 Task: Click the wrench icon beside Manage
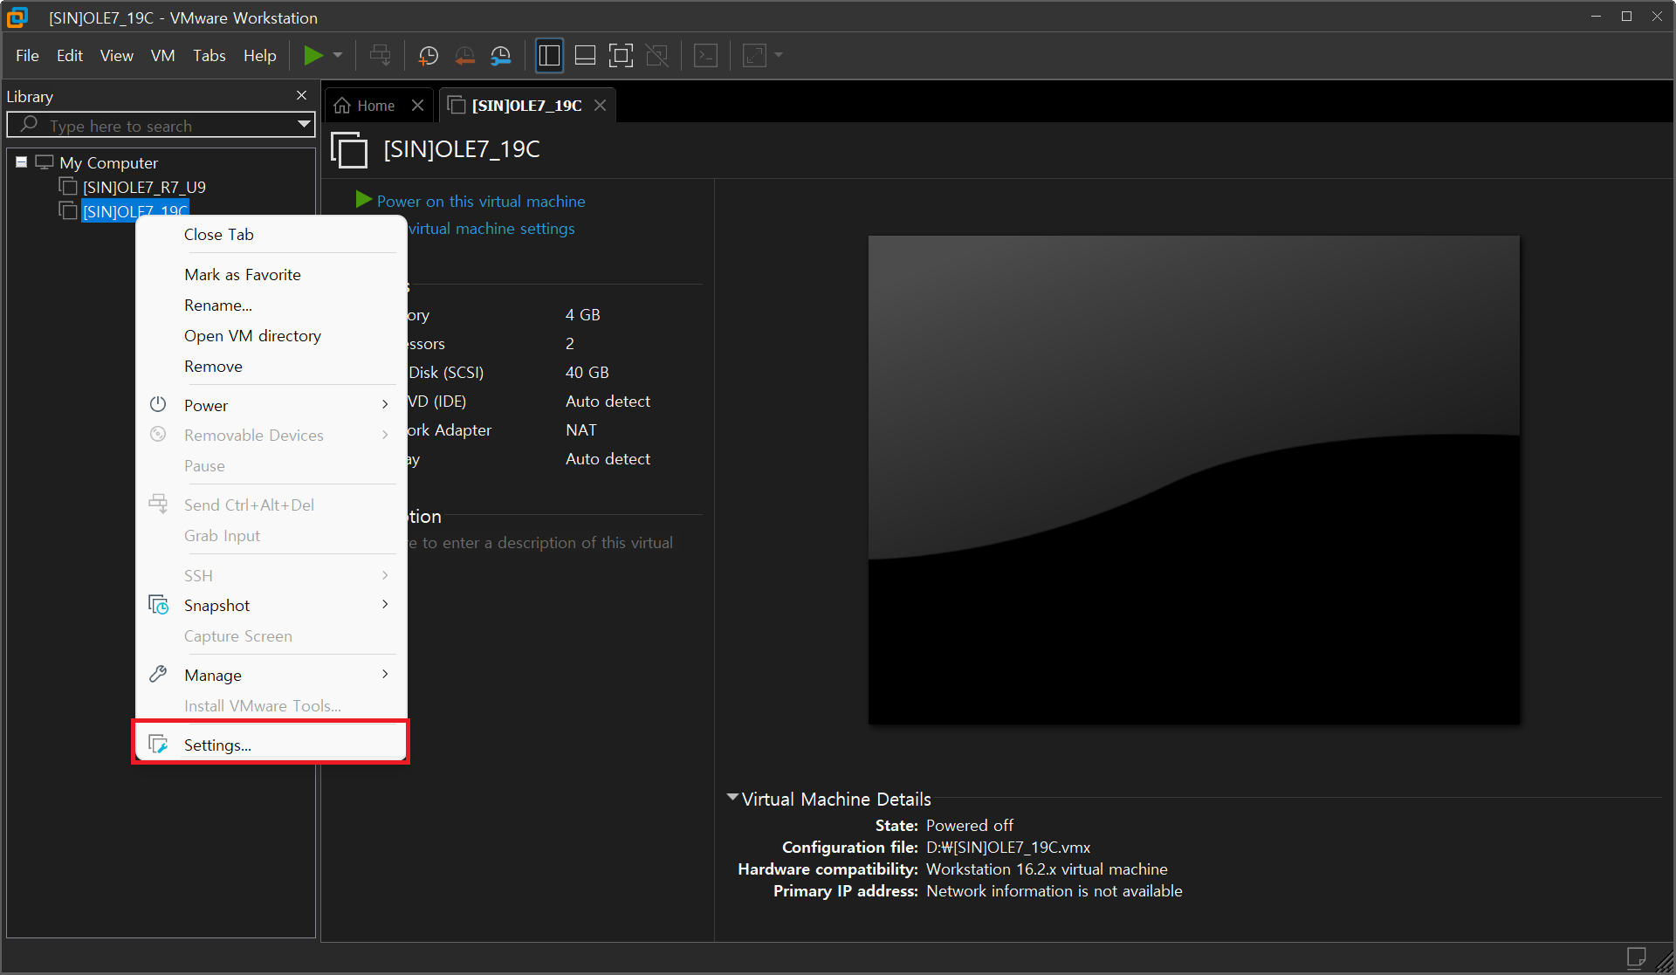tap(158, 675)
